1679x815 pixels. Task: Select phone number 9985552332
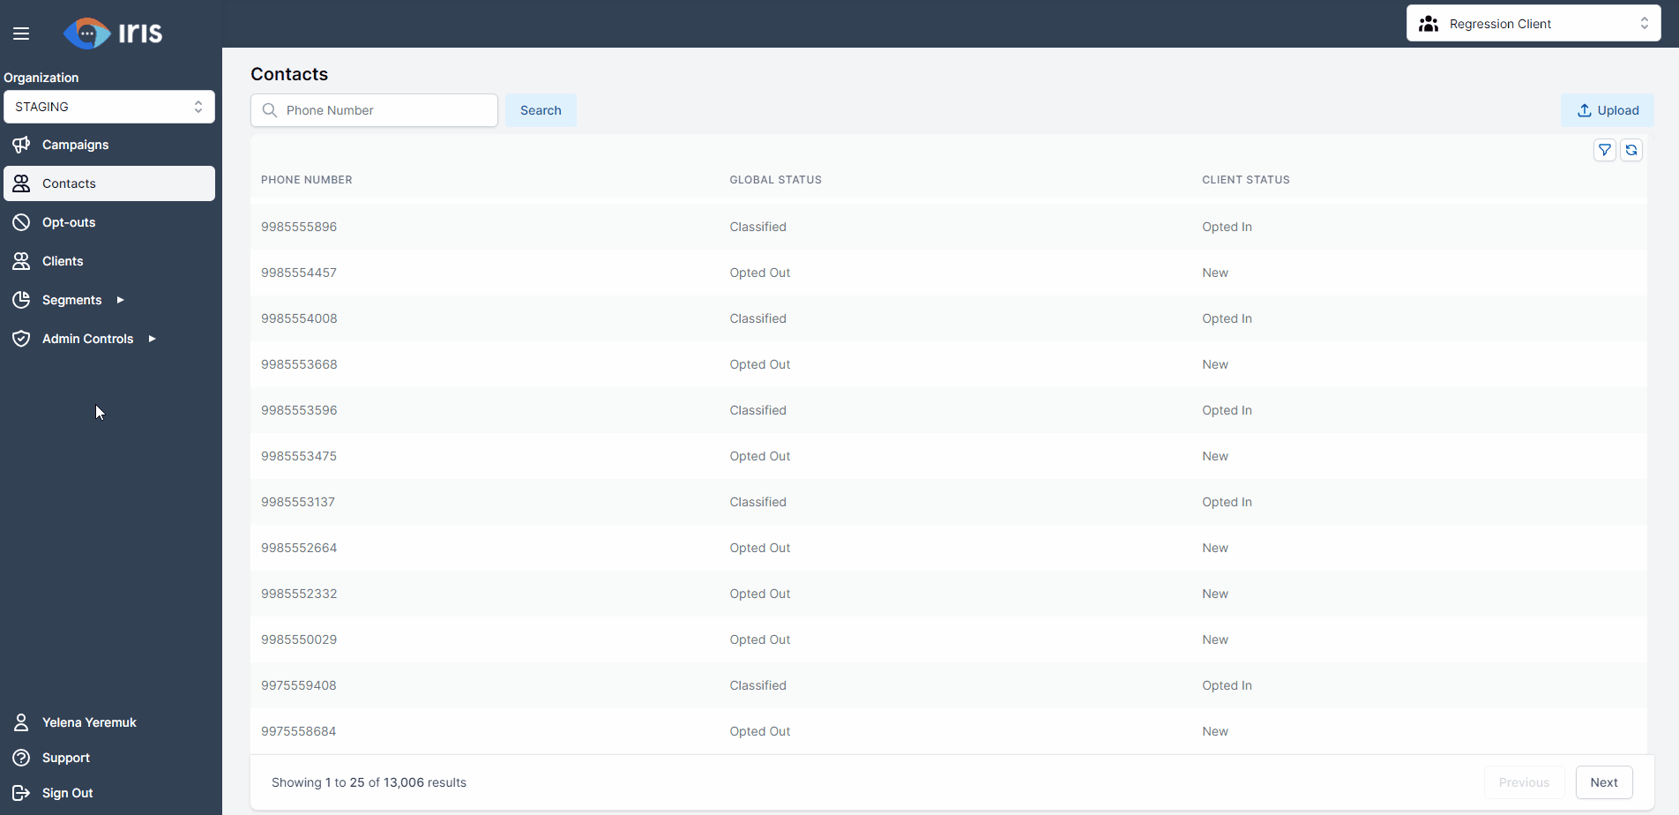click(299, 594)
